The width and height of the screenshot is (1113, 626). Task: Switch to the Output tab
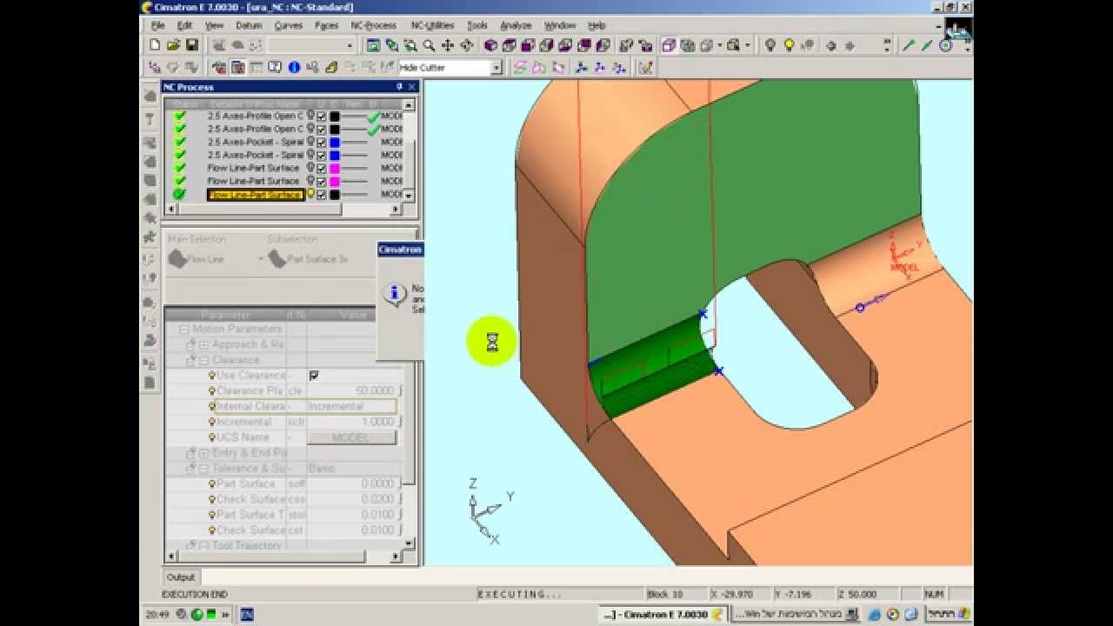(x=181, y=577)
